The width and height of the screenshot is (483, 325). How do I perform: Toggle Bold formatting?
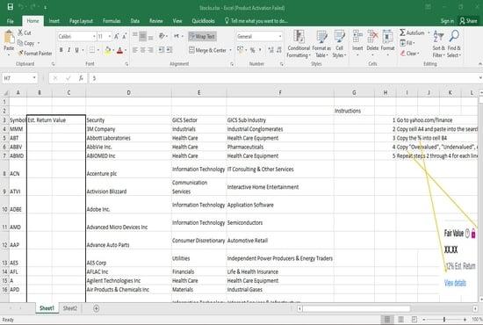(x=61, y=50)
